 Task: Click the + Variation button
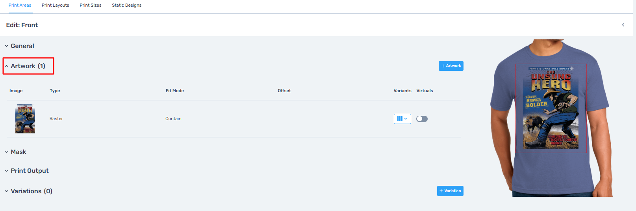[x=450, y=191]
